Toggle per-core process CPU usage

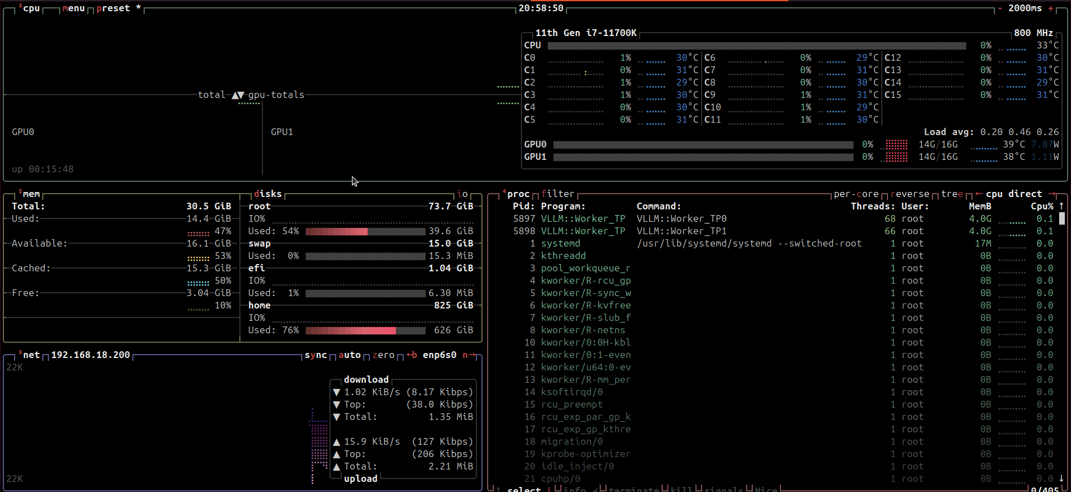click(856, 194)
